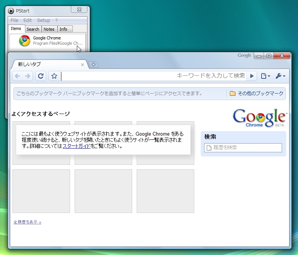Switch to PStart Items tab
Image resolution: width=298 pixels, height=255 pixels.
(16, 29)
